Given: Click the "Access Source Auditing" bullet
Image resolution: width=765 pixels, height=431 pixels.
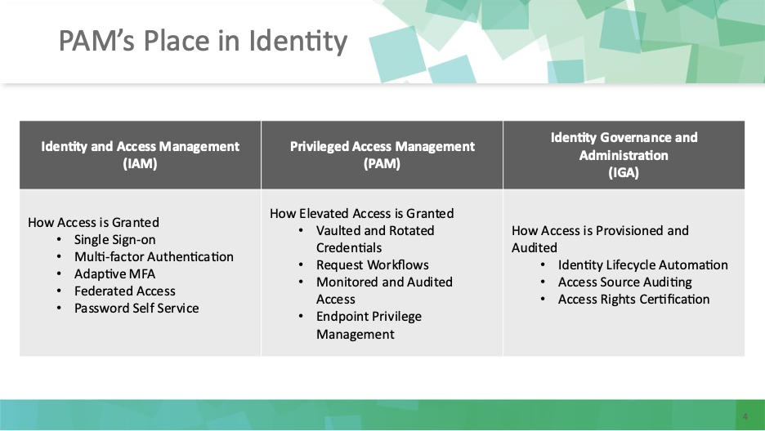Looking at the screenshot, I should point(625,282).
